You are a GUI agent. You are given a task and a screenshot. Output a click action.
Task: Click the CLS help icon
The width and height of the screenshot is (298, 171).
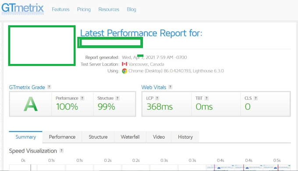[x=256, y=98]
